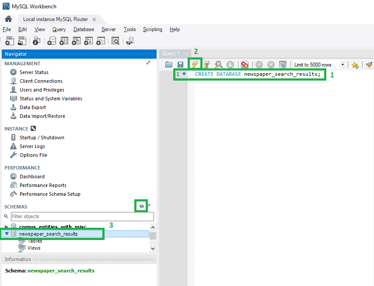Toggle the commit transaction button
Viewport: 374px width, 286px height.
[259, 64]
